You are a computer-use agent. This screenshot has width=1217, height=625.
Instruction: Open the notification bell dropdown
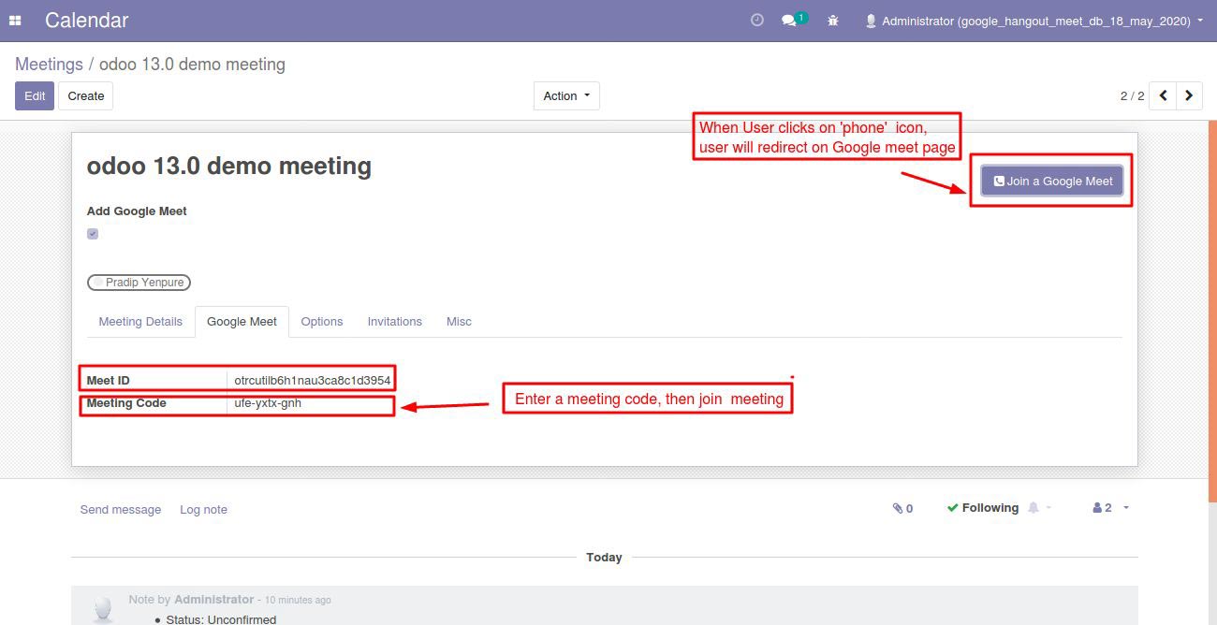[1039, 508]
